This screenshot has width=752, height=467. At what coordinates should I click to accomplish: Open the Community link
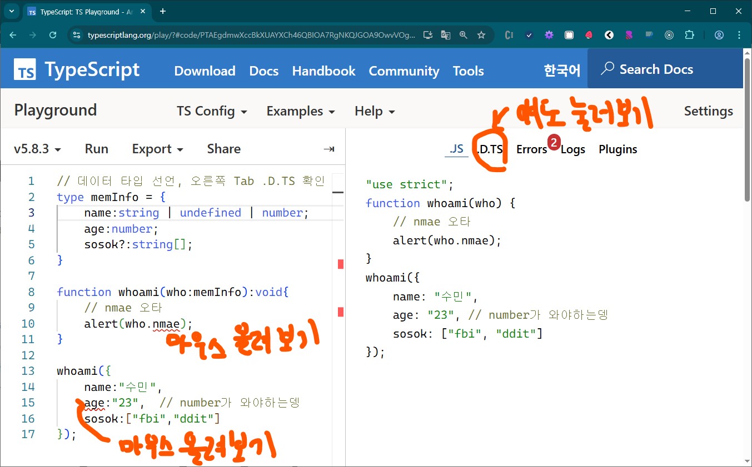point(404,71)
